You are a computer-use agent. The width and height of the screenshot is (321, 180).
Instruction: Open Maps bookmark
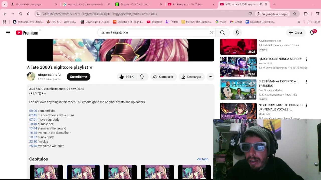click(x=221, y=22)
